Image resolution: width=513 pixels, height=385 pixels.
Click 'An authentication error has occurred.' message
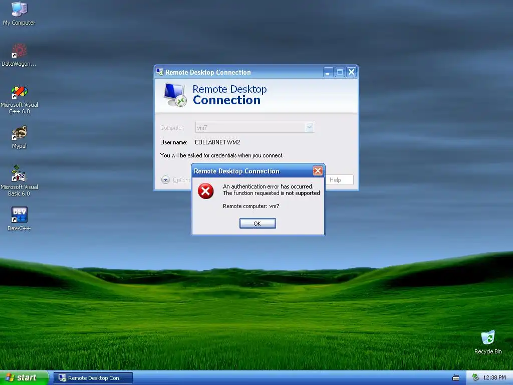pyautogui.click(x=269, y=186)
